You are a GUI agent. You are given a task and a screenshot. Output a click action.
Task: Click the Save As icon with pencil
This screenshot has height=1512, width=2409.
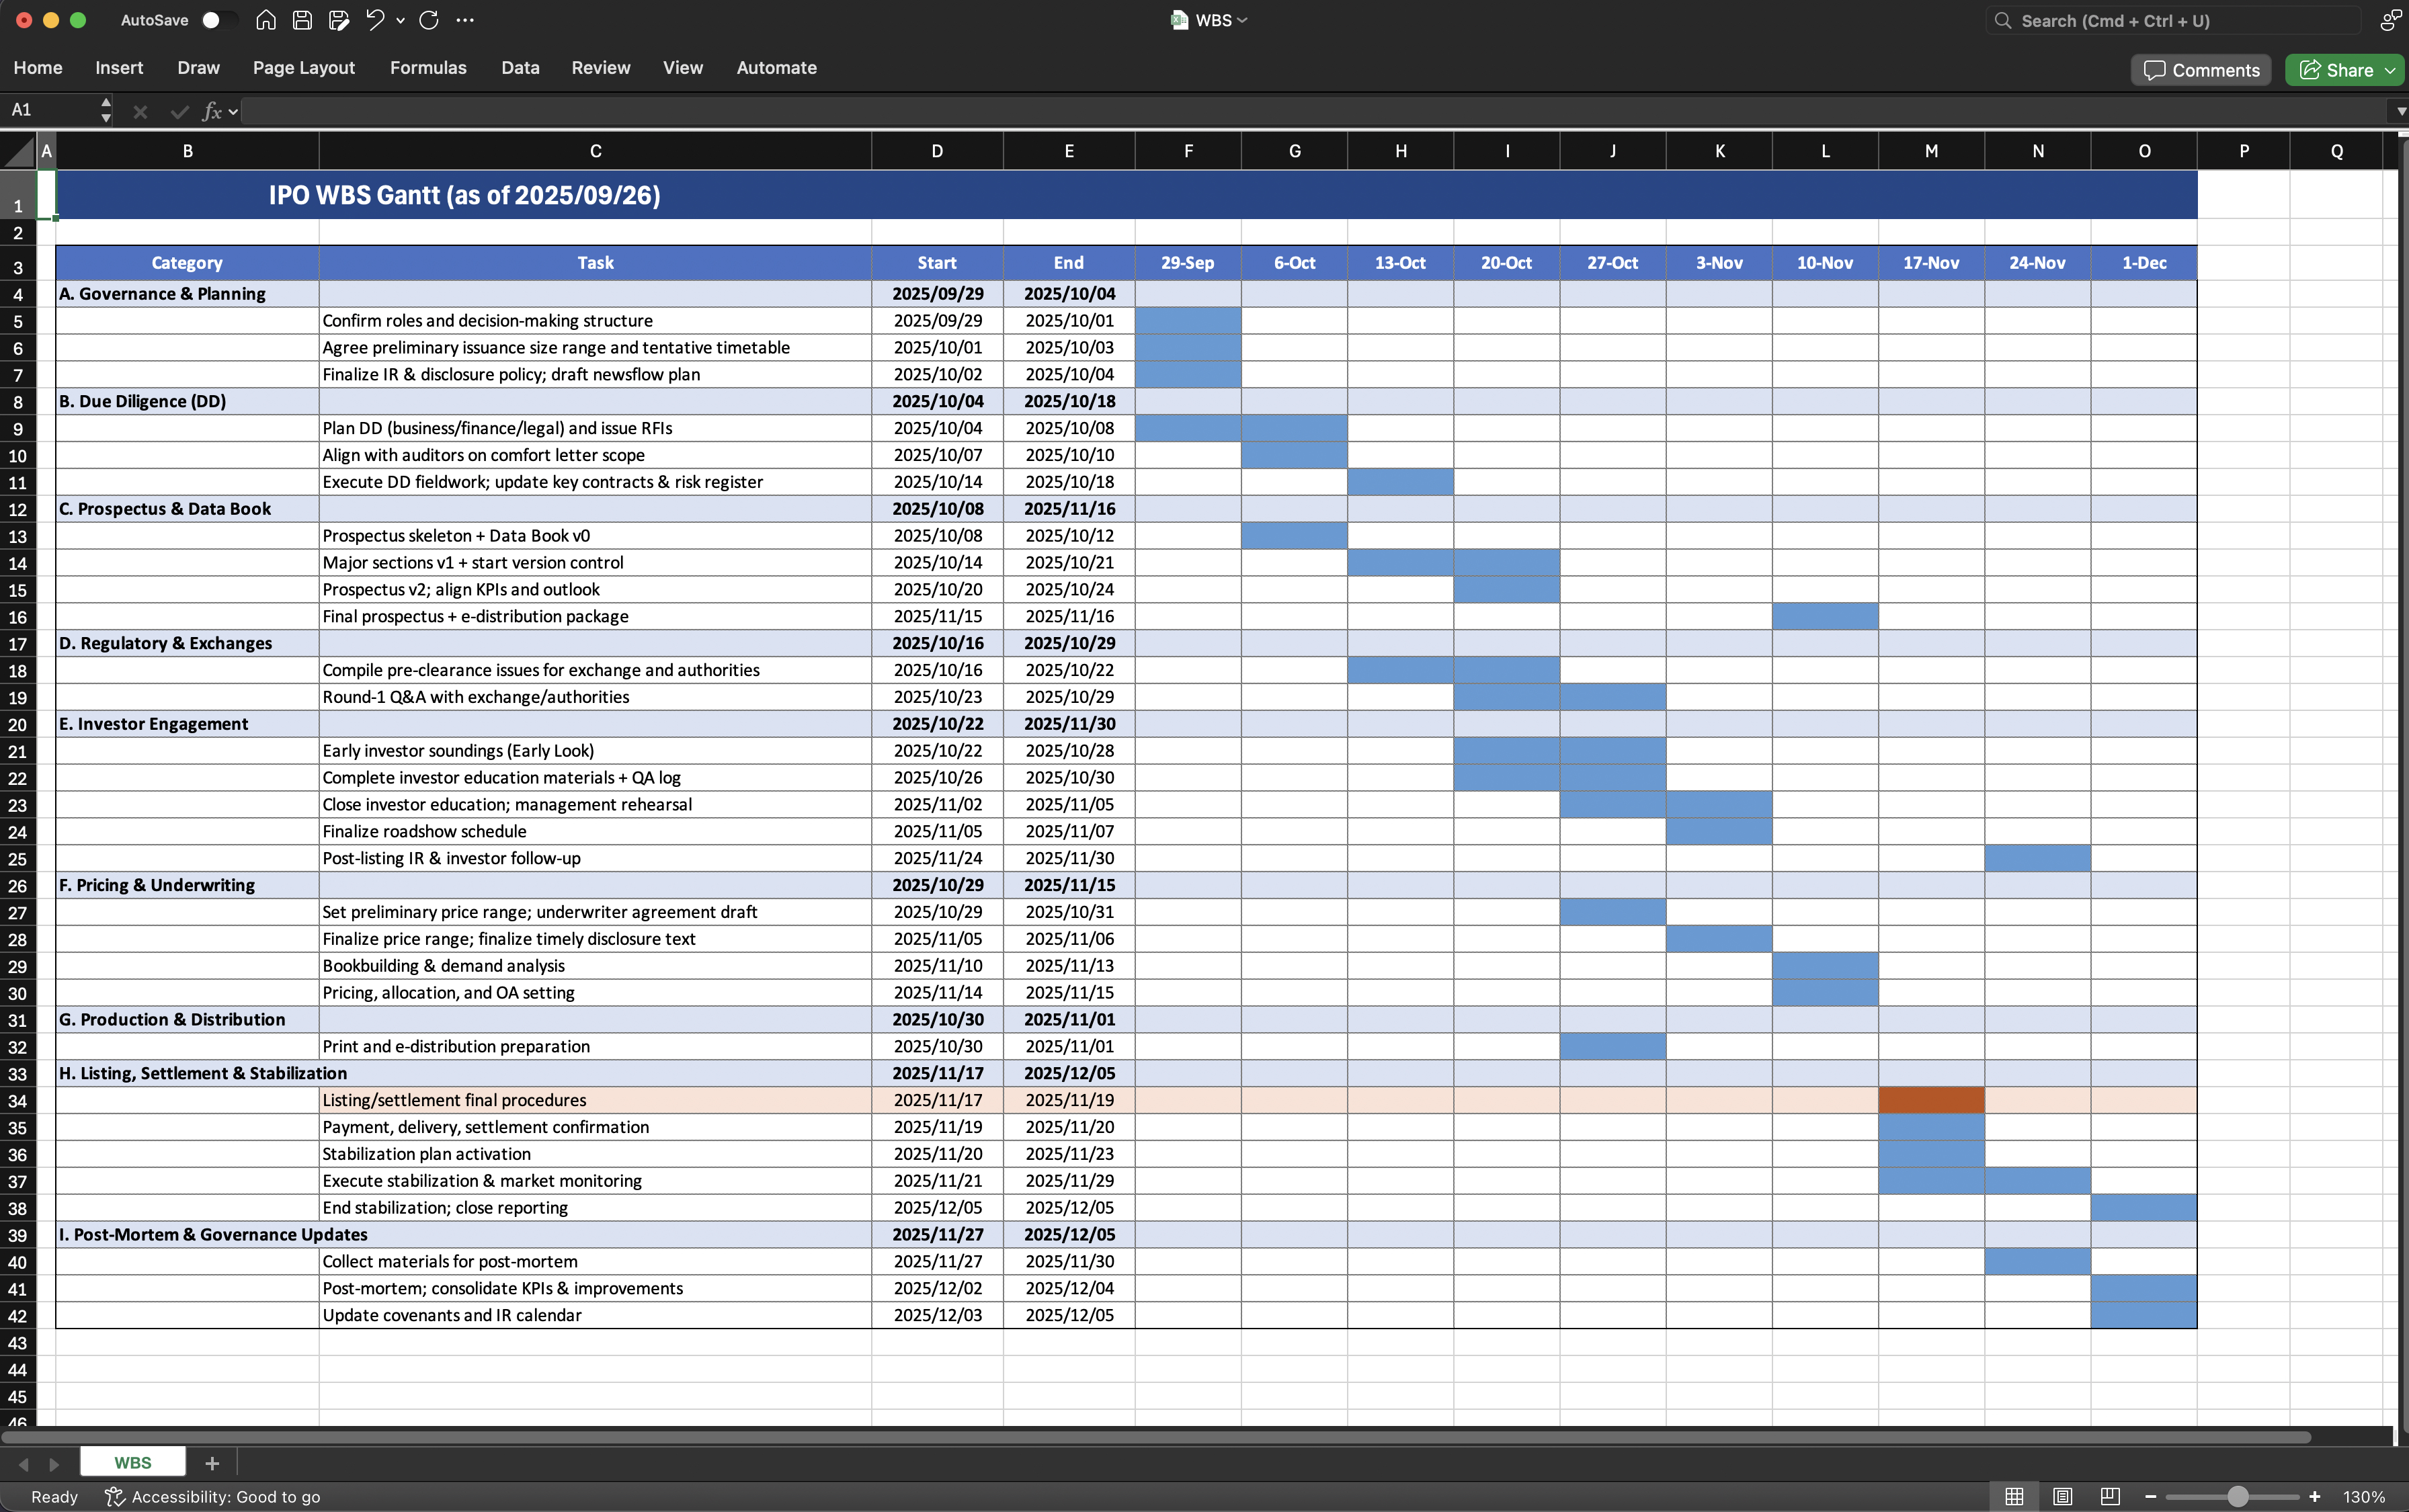coord(339,20)
